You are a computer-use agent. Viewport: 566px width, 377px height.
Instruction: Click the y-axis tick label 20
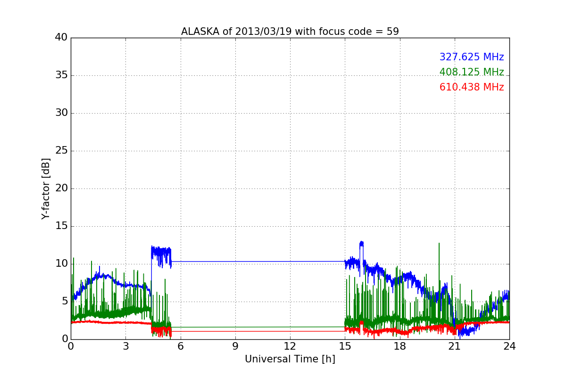pos(61,188)
